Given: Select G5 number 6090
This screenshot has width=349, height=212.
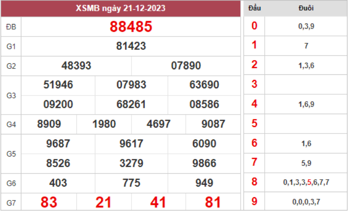Looking at the screenshot, I should [204, 143].
